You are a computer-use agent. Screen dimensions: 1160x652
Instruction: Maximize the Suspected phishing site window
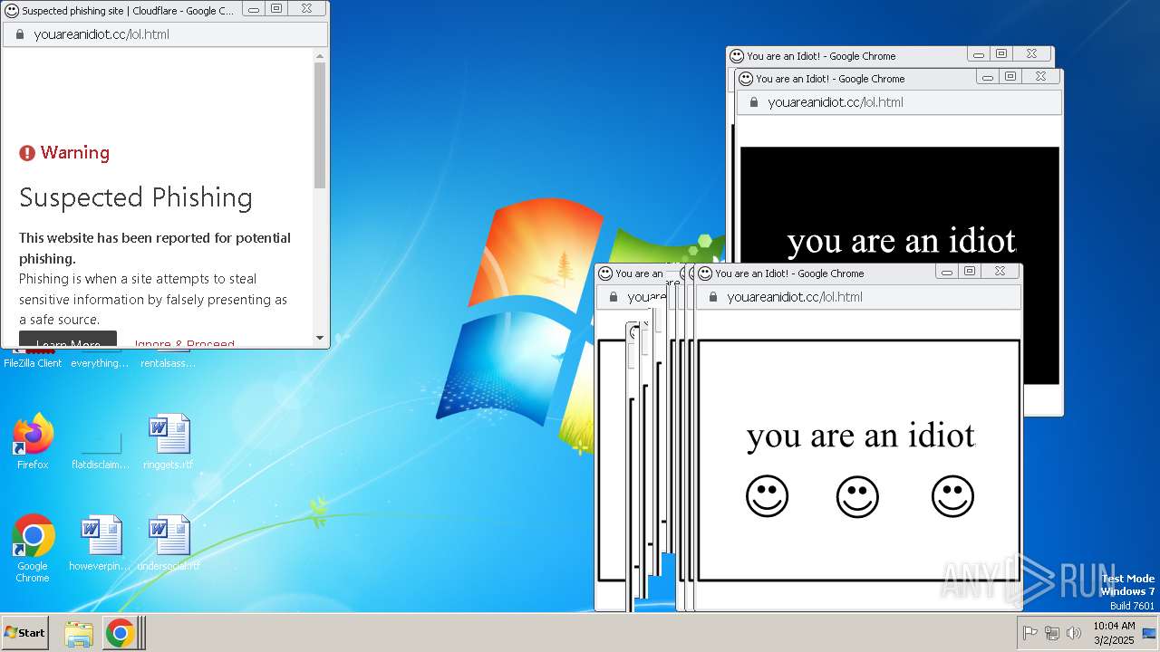(x=277, y=8)
